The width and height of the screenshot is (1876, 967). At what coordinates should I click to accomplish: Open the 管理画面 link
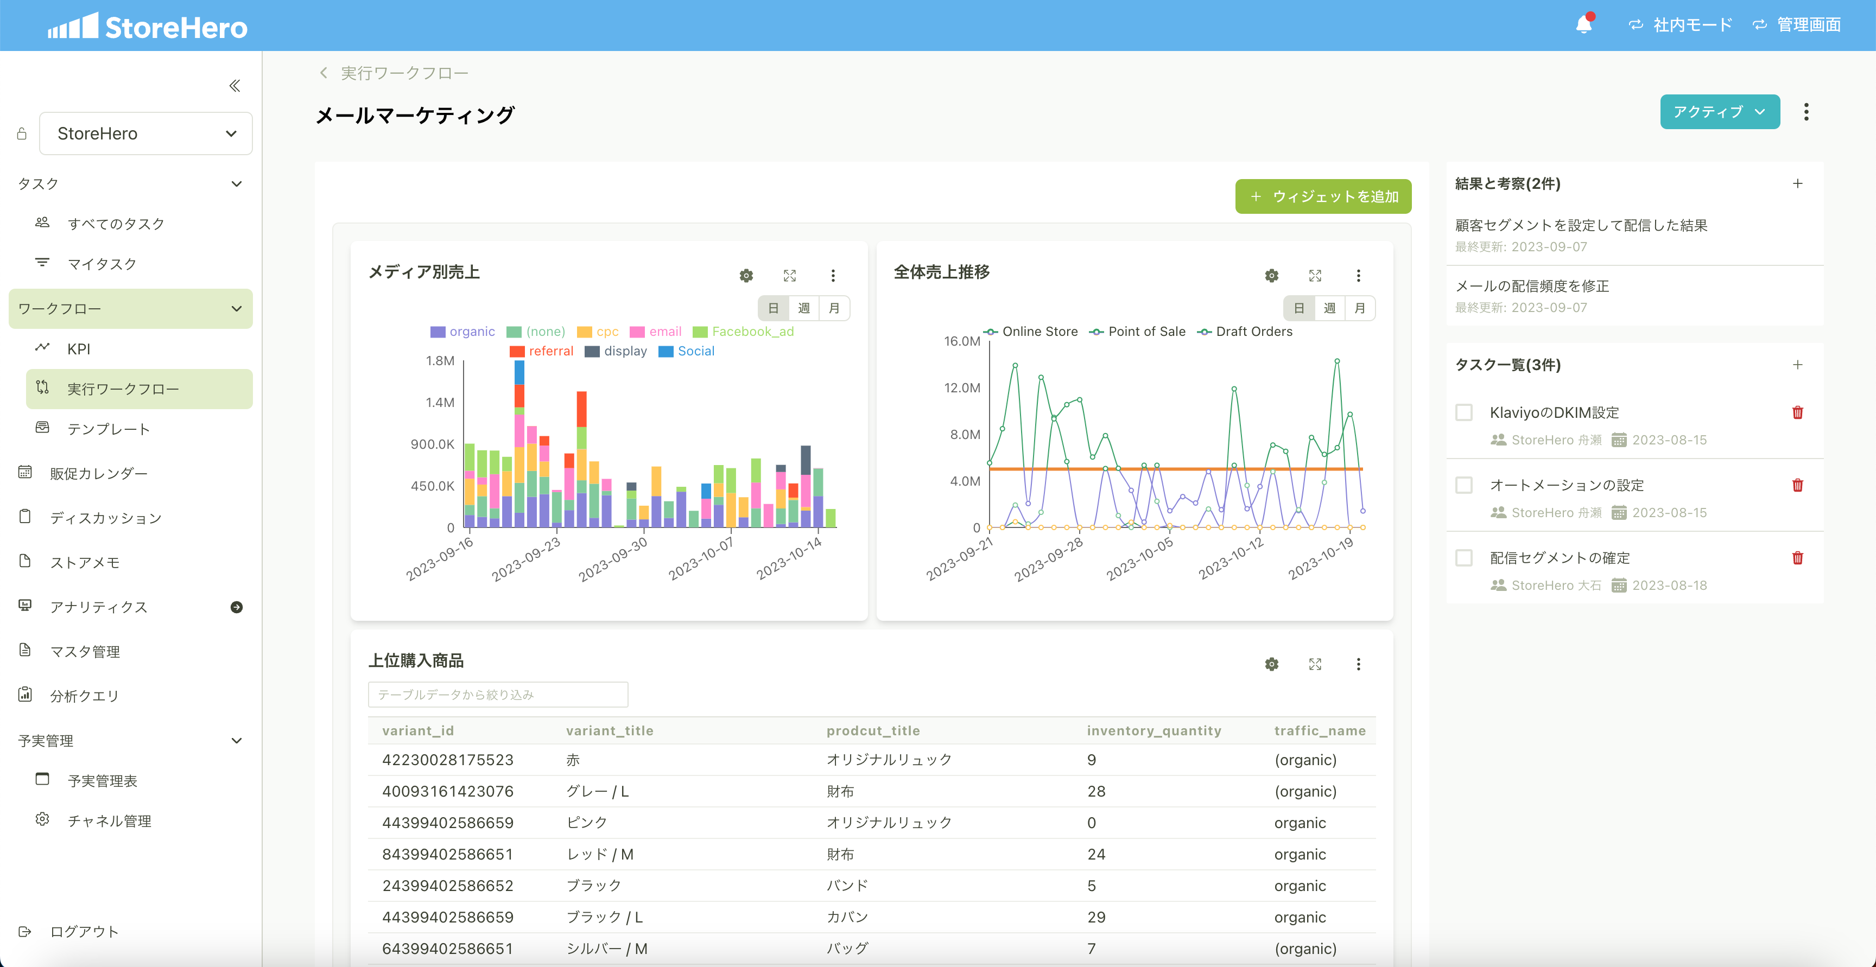pyautogui.click(x=1797, y=25)
